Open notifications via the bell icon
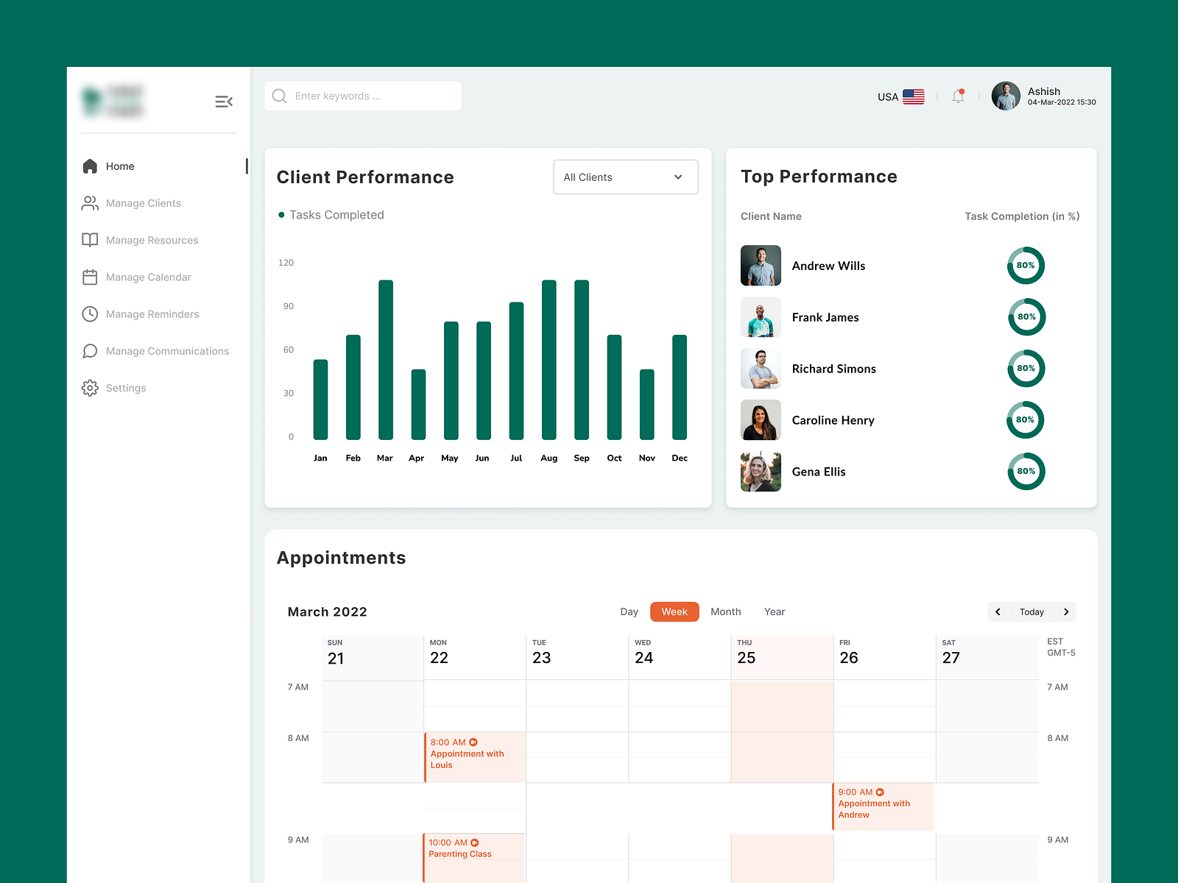Screen dimensions: 1178x883 pos(959,96)
